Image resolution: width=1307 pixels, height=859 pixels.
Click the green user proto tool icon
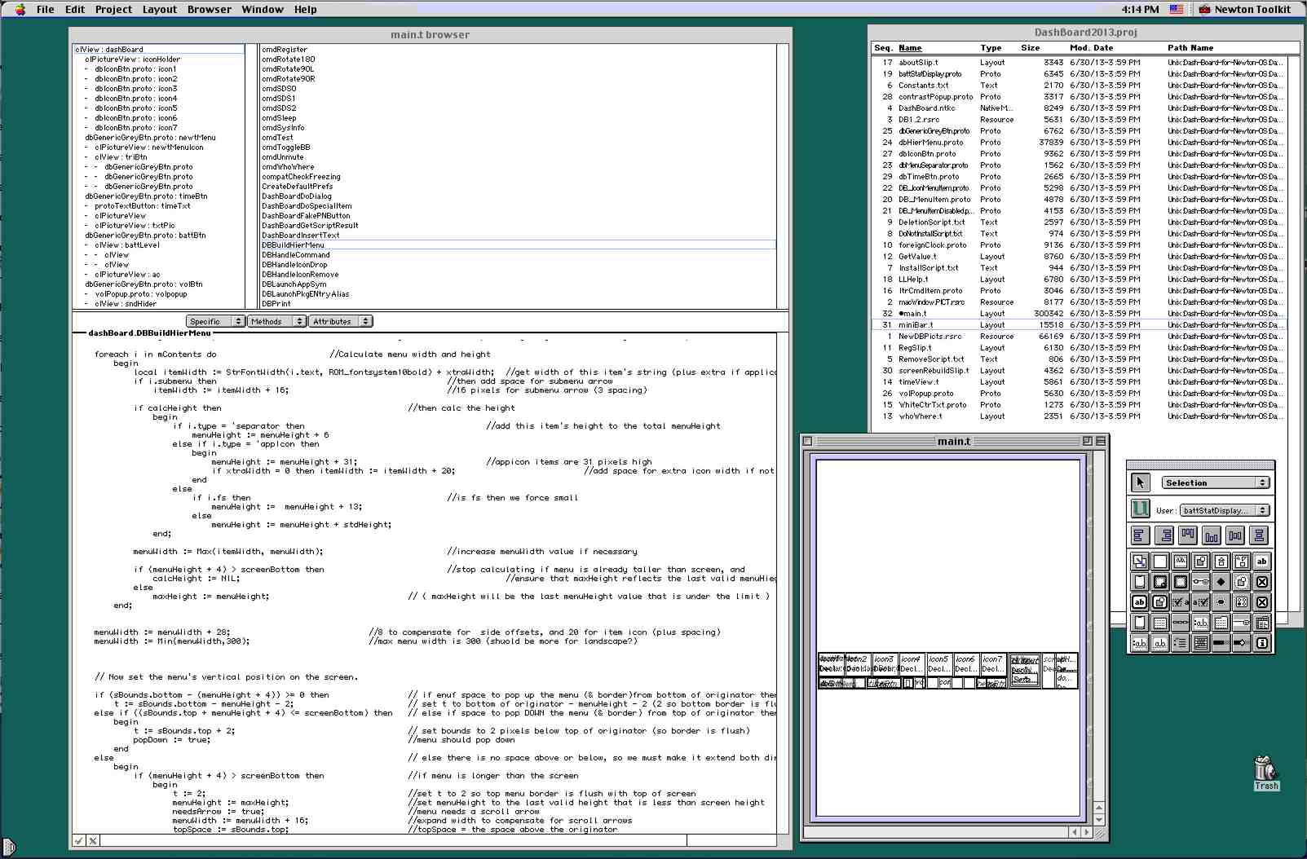click(1140, 509)
